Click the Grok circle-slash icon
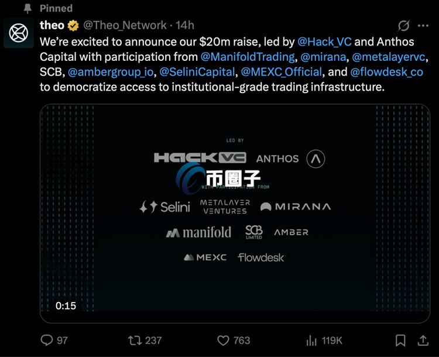The height and width of the screenshot is (357, 439). [403, 26]
